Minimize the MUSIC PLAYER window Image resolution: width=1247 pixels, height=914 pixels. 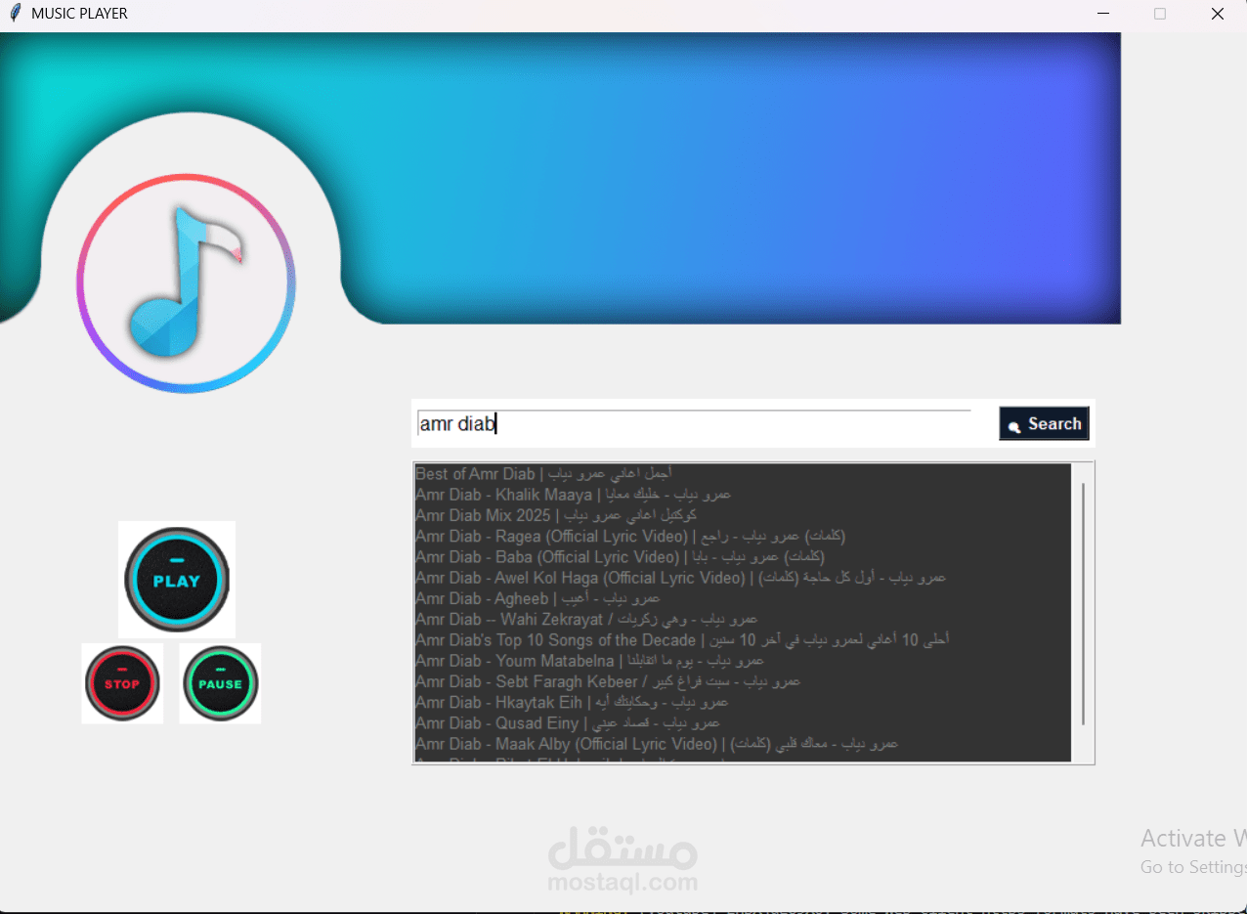pyautogui.click(x=1102, y=14)
